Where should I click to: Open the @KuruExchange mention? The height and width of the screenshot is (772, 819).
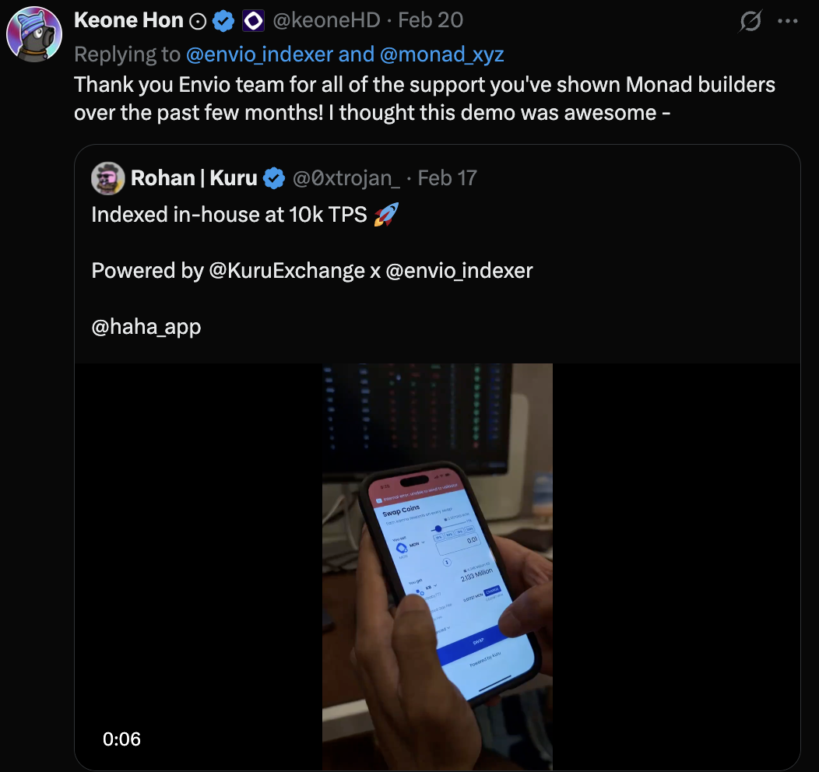click(x=286, y=271)
